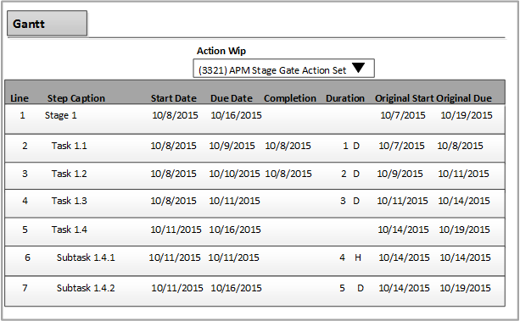This screenshot has width=520, height=321.
Task: Click Task 1.1 completion date 10/8/2015
Action: pos(288,146)
